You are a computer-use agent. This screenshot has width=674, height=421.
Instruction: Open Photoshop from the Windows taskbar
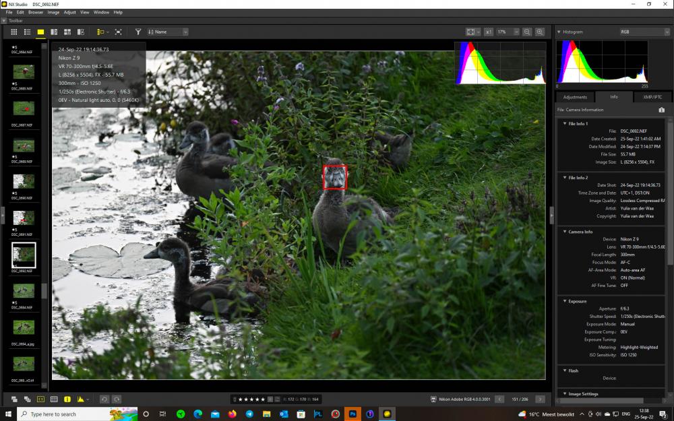tap(353, 414)
